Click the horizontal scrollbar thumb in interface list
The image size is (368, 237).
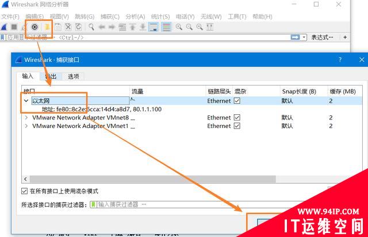(x=153, y=179)
